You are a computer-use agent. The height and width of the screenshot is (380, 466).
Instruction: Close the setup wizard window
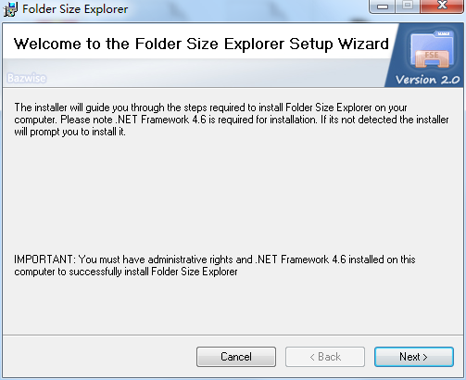pos(442,6)
